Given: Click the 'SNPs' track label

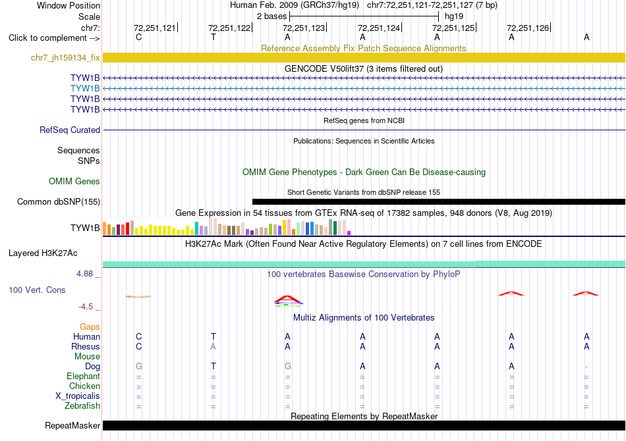Looking at the screenshot, I should [x=89, y=161].
